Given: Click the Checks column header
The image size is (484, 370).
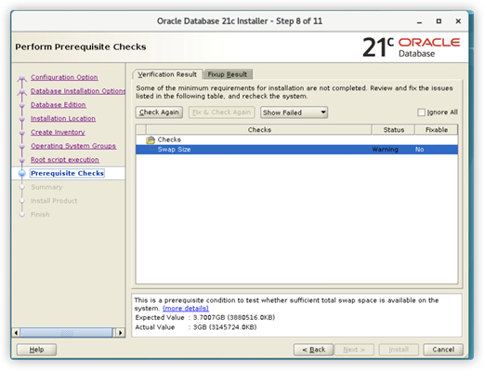Looking at the screenshot, I should point(259,129).
